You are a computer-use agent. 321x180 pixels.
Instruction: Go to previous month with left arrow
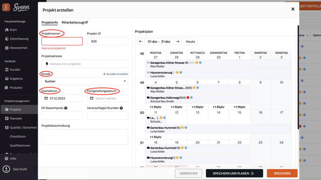140,42
